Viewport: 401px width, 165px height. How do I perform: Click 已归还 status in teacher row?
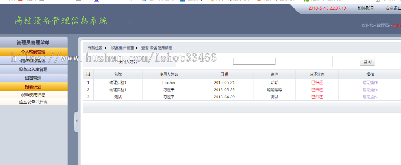click(317, 83)
